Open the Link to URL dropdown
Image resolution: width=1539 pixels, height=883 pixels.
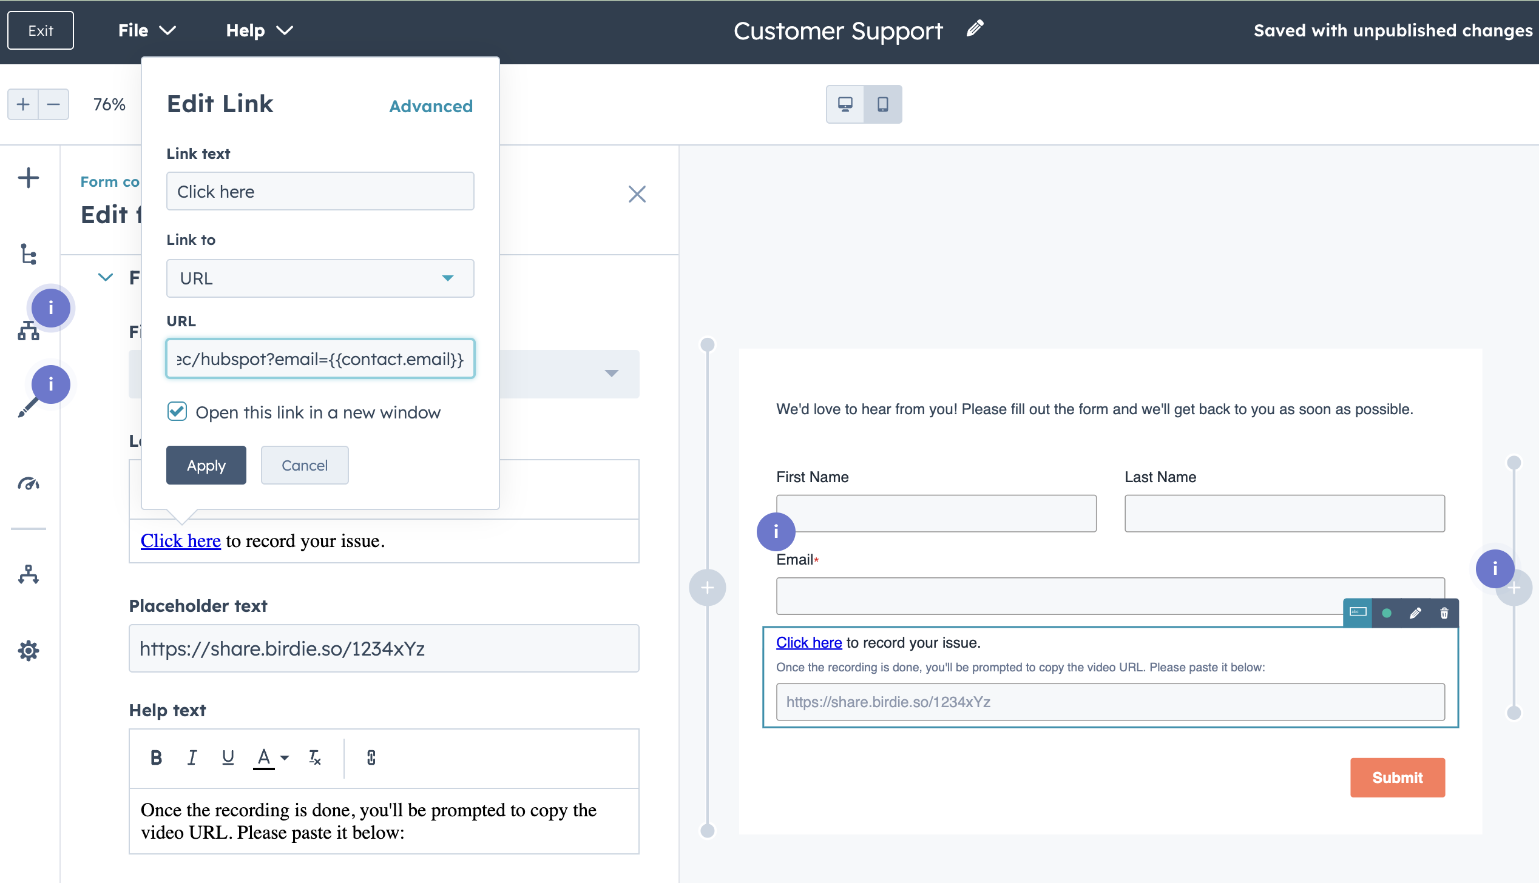click(320, 278)
